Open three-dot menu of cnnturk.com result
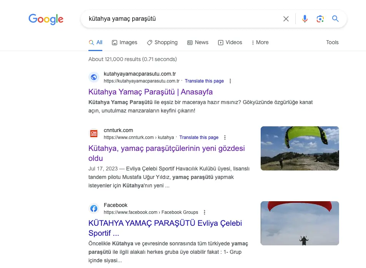This screenshot has width=366, height=268. pos(225,137)
